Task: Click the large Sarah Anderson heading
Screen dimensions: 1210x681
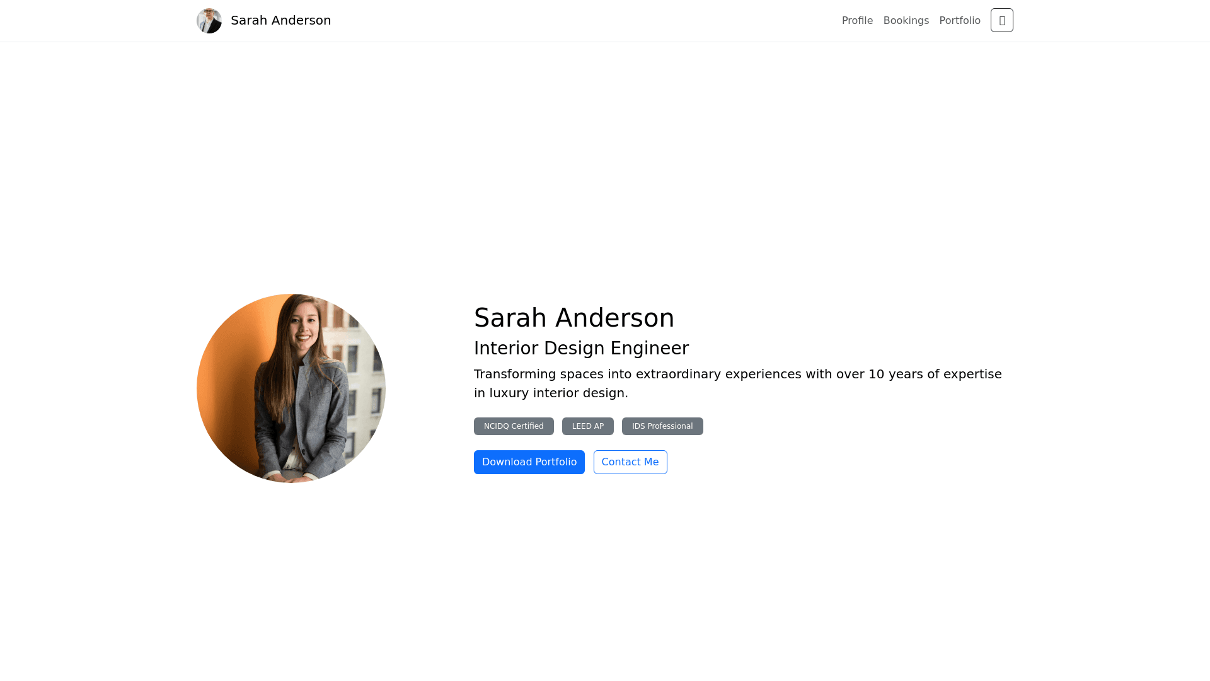Action: pos(573,318)
